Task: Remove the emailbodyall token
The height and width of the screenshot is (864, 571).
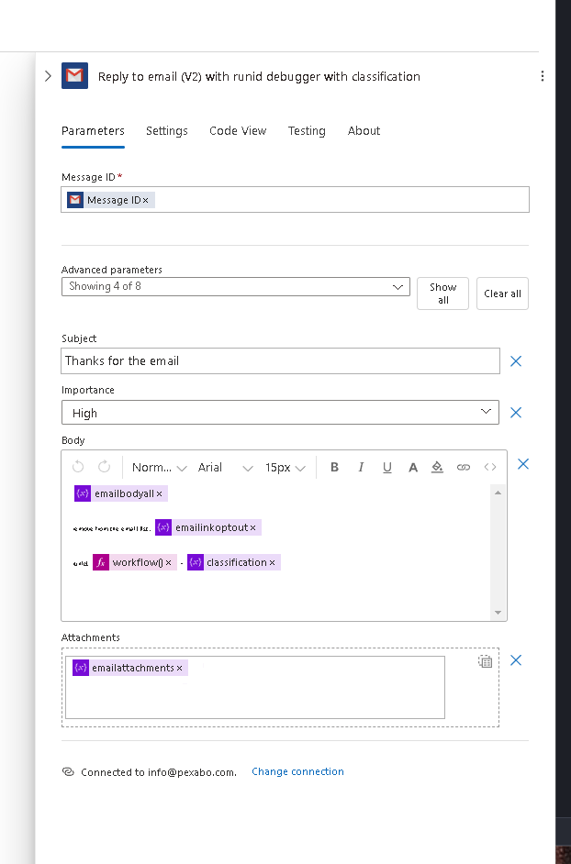Action: point(160,493)
